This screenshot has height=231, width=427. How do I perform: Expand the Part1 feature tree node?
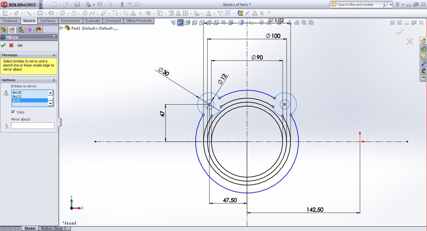[x=61, y=28]
